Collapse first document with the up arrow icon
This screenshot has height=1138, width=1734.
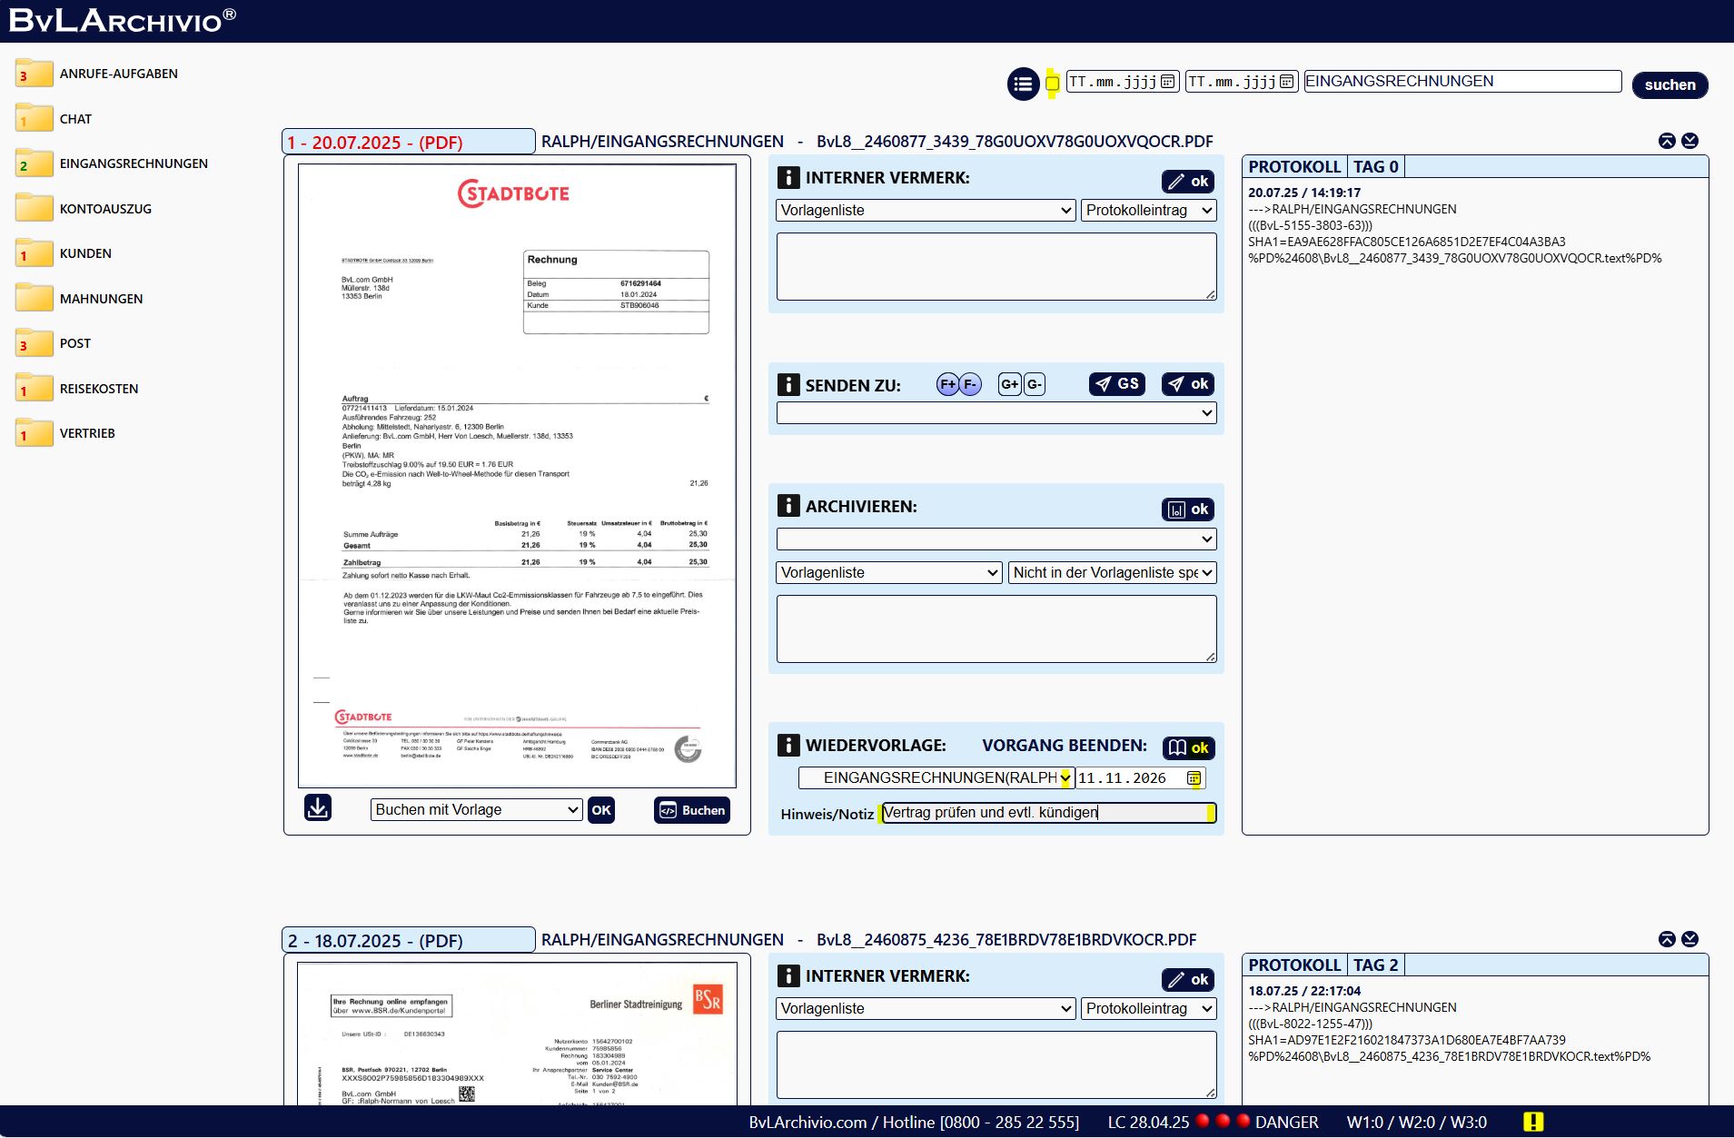coord(1667,141)
